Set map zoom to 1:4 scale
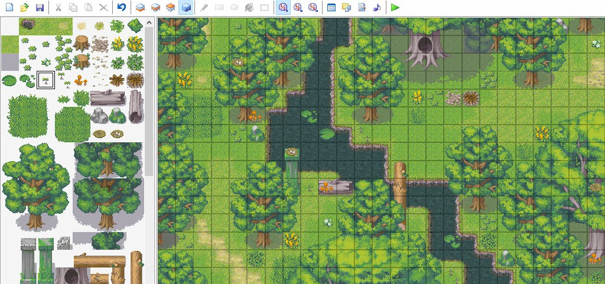Viewport: 605px width, 284px height. coord(313,7)
